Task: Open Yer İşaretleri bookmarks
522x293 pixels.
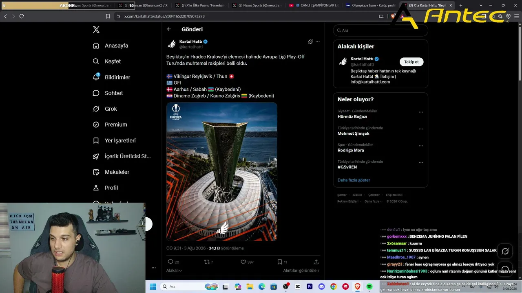Action: coord(114,140)
